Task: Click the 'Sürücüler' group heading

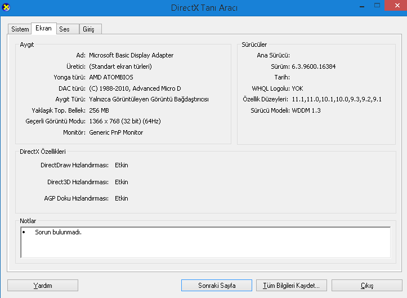Action: [254, 45]
